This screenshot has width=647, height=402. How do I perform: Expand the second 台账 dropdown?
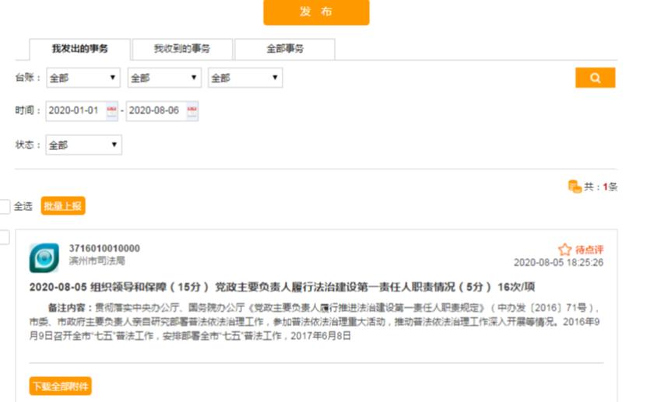(164, 78)
